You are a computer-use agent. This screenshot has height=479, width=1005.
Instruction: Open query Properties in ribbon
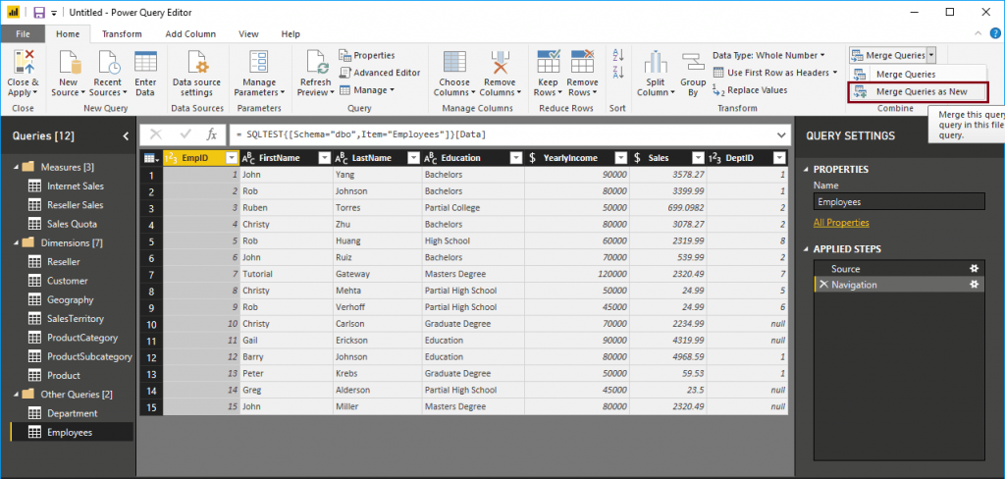[367, 56]
